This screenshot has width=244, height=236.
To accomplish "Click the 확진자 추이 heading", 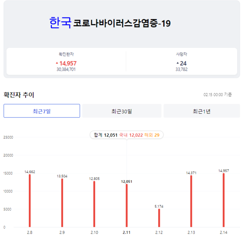I will 19,95.
